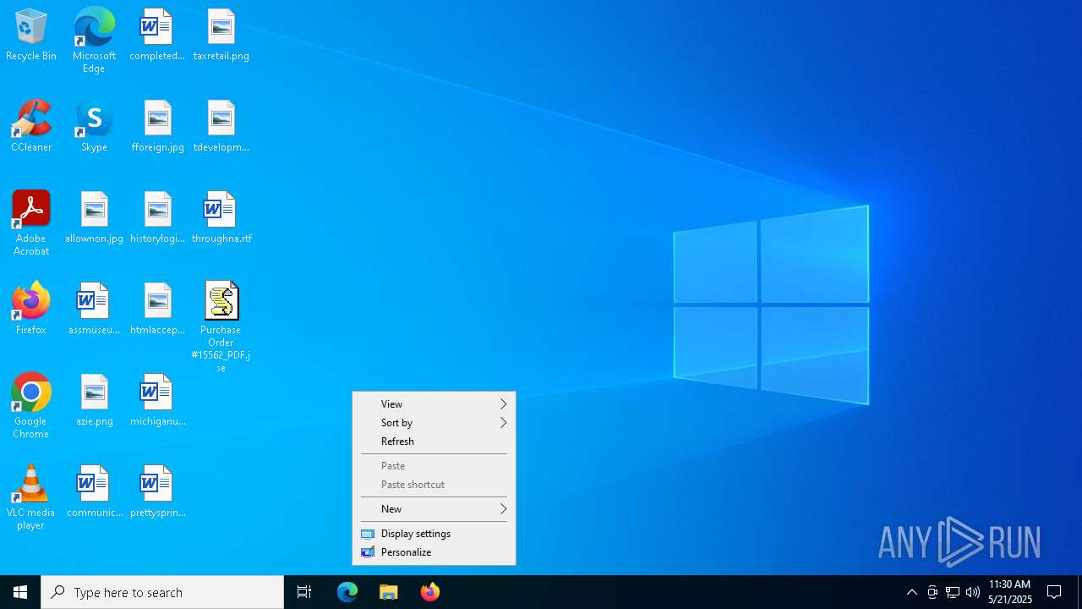Select the htmlaccep image file icon

click(x=157, y=309)
